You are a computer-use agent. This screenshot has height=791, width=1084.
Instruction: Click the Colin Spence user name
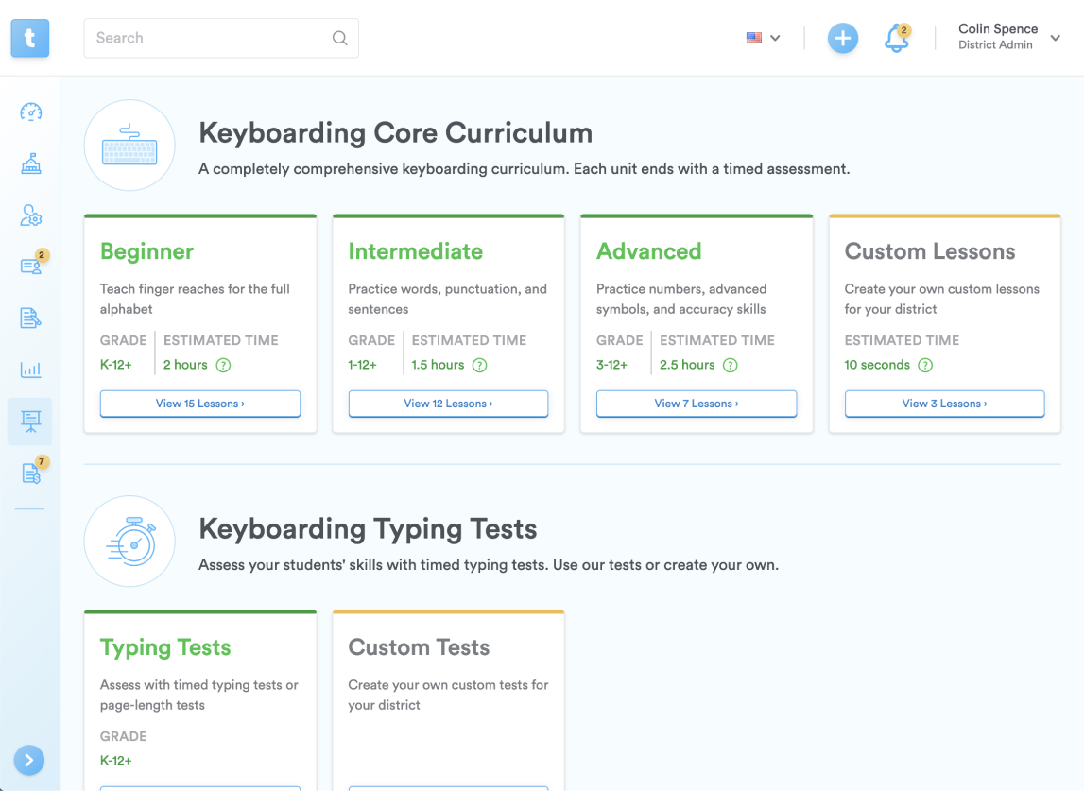point(998,29)
